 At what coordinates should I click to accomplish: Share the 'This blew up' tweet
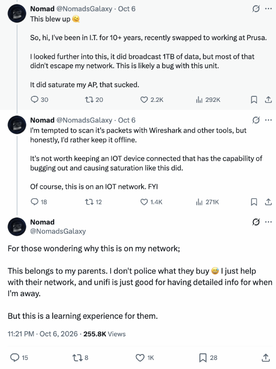point(268,100)
